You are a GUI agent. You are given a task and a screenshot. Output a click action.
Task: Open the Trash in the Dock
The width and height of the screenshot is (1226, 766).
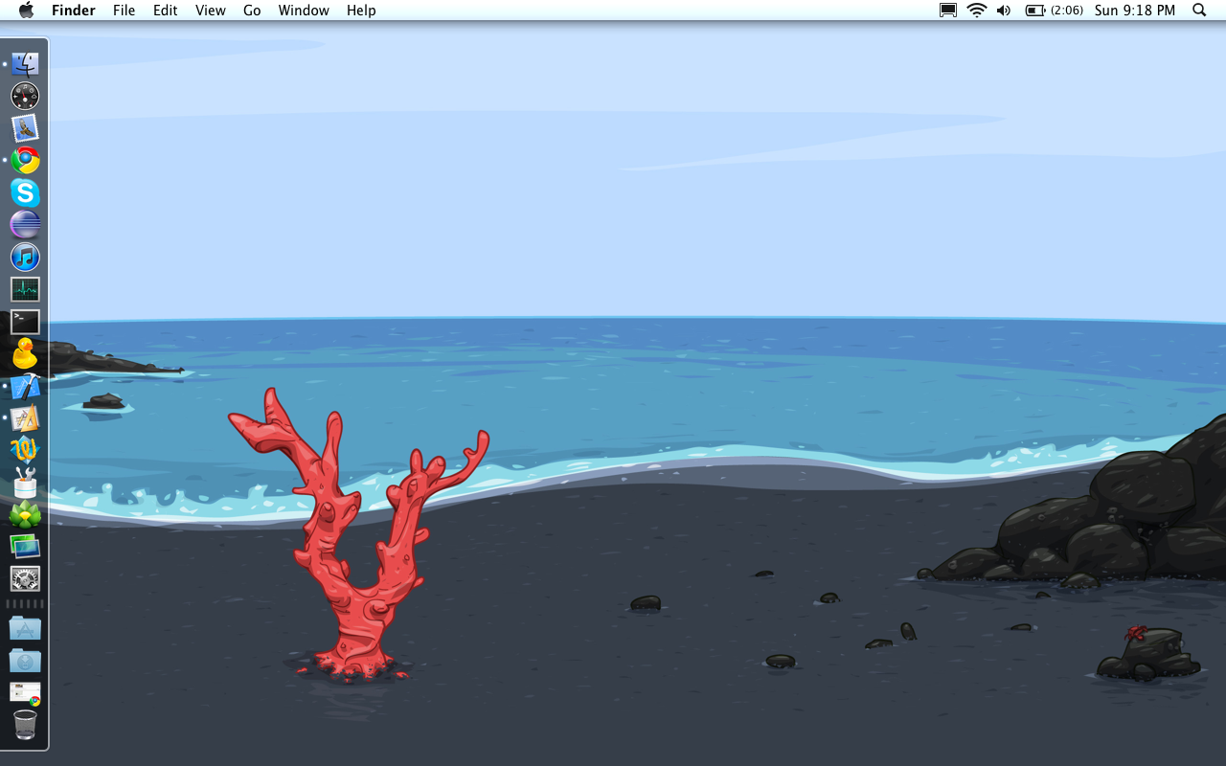tap(25, 725)
